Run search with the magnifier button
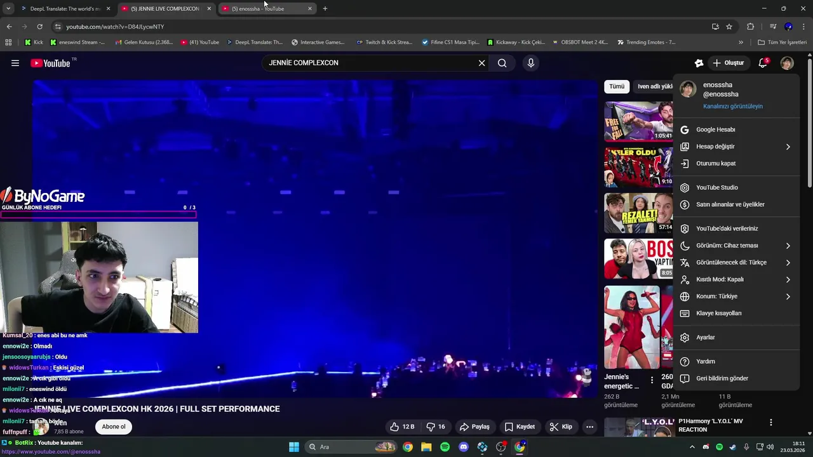 click(502, 63)
